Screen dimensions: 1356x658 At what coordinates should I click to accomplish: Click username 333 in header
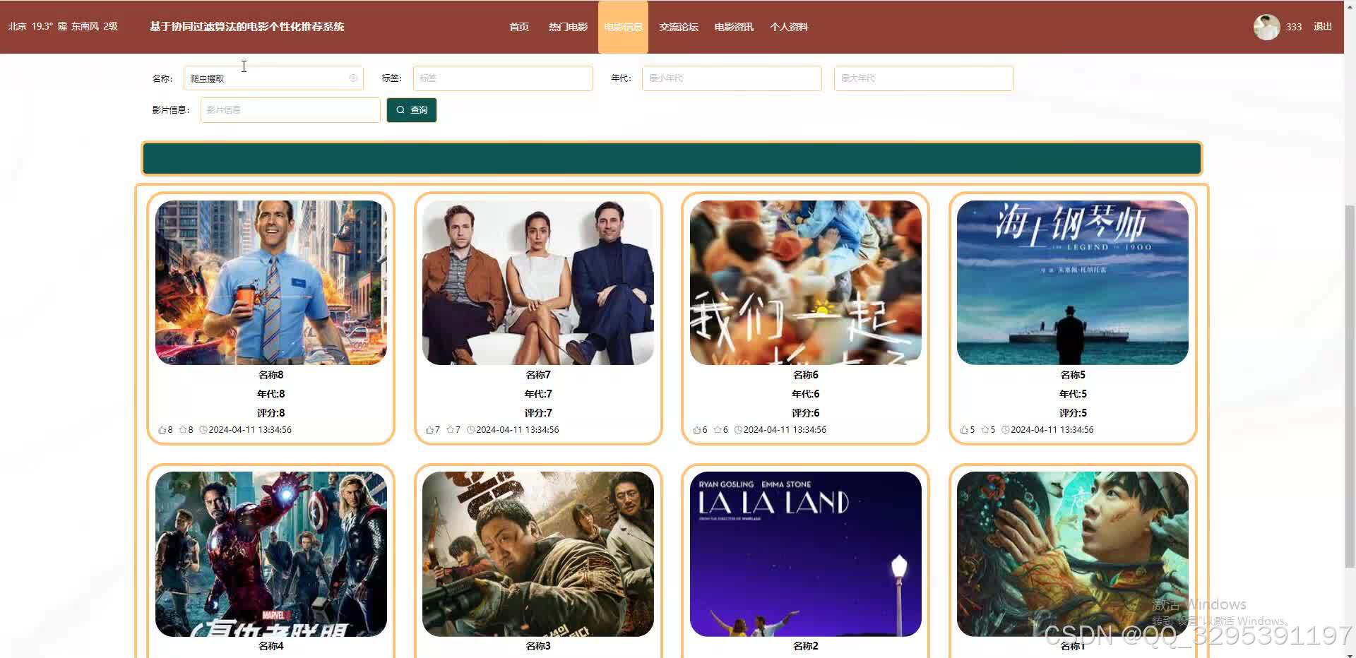pos(1294,27)
